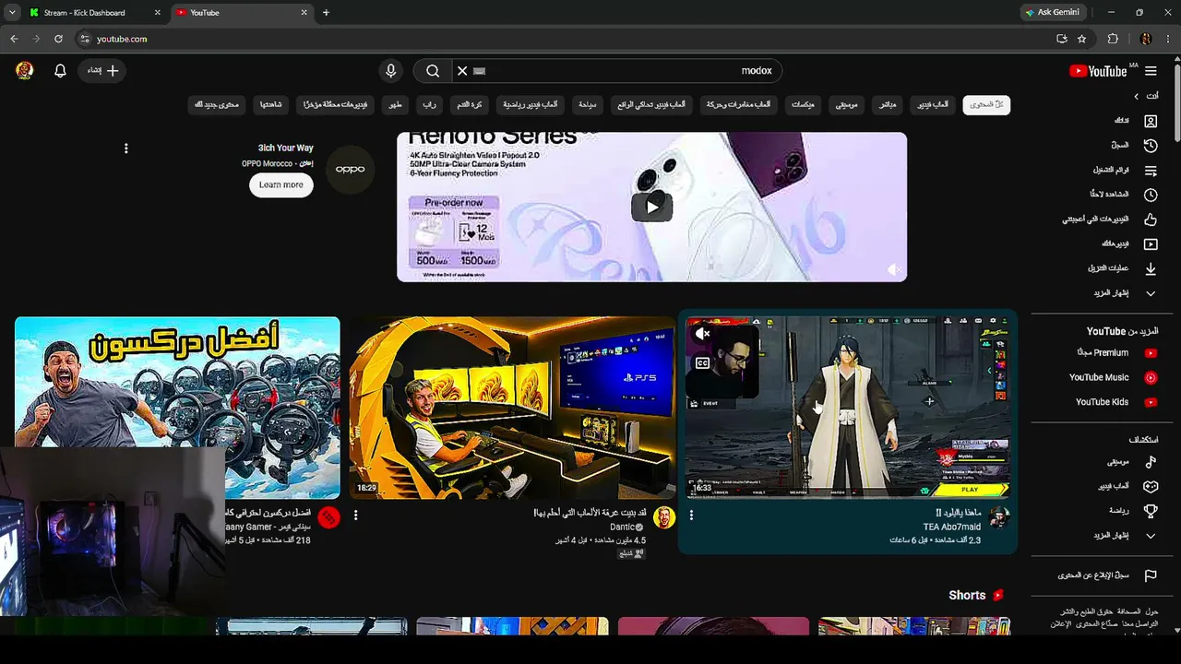Click the Dantic channel name
1181x664 pixels.
point(623,528)
